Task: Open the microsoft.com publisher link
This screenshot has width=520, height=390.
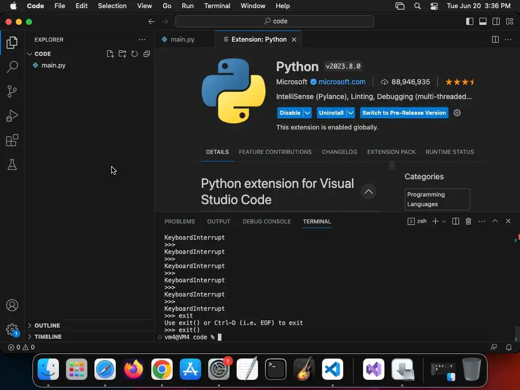Action: coord(342,82)
